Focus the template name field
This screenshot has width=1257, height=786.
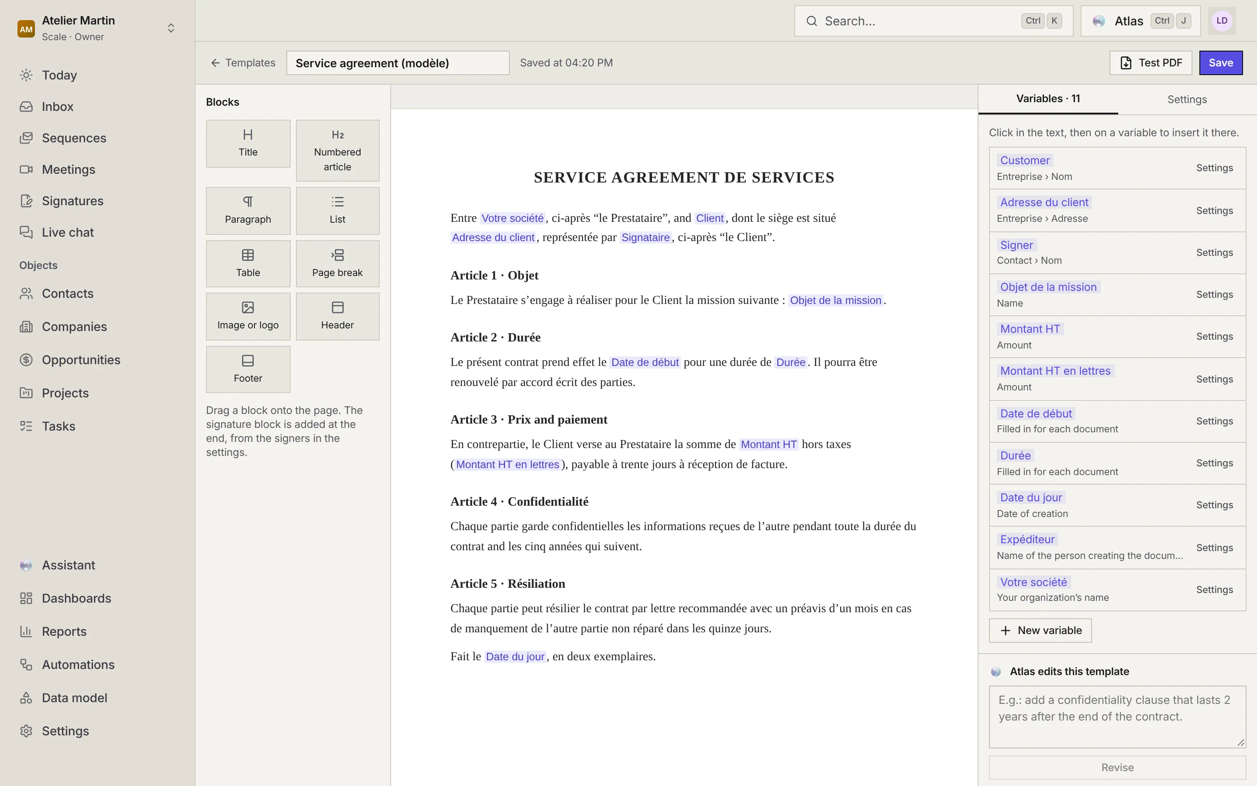(x=398, y=63)
